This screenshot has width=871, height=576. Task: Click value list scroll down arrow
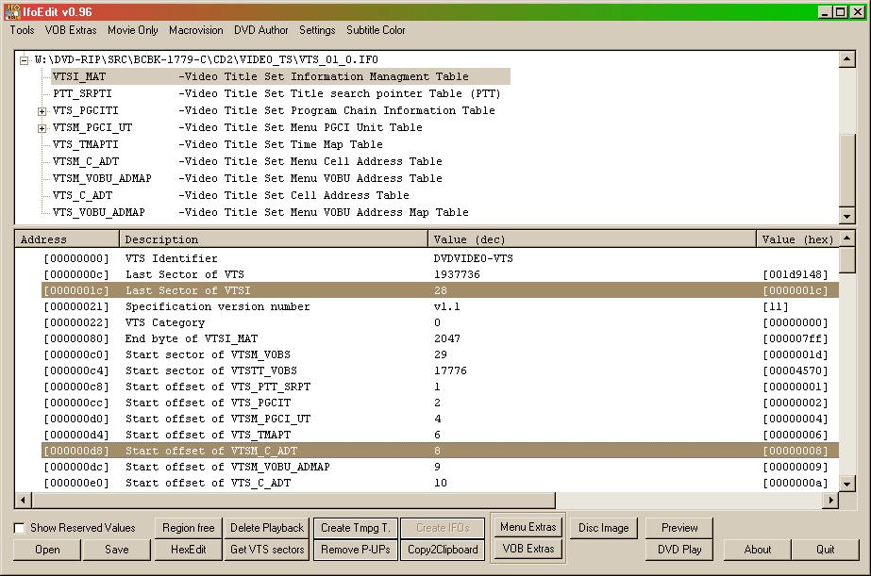click(846, 484)
